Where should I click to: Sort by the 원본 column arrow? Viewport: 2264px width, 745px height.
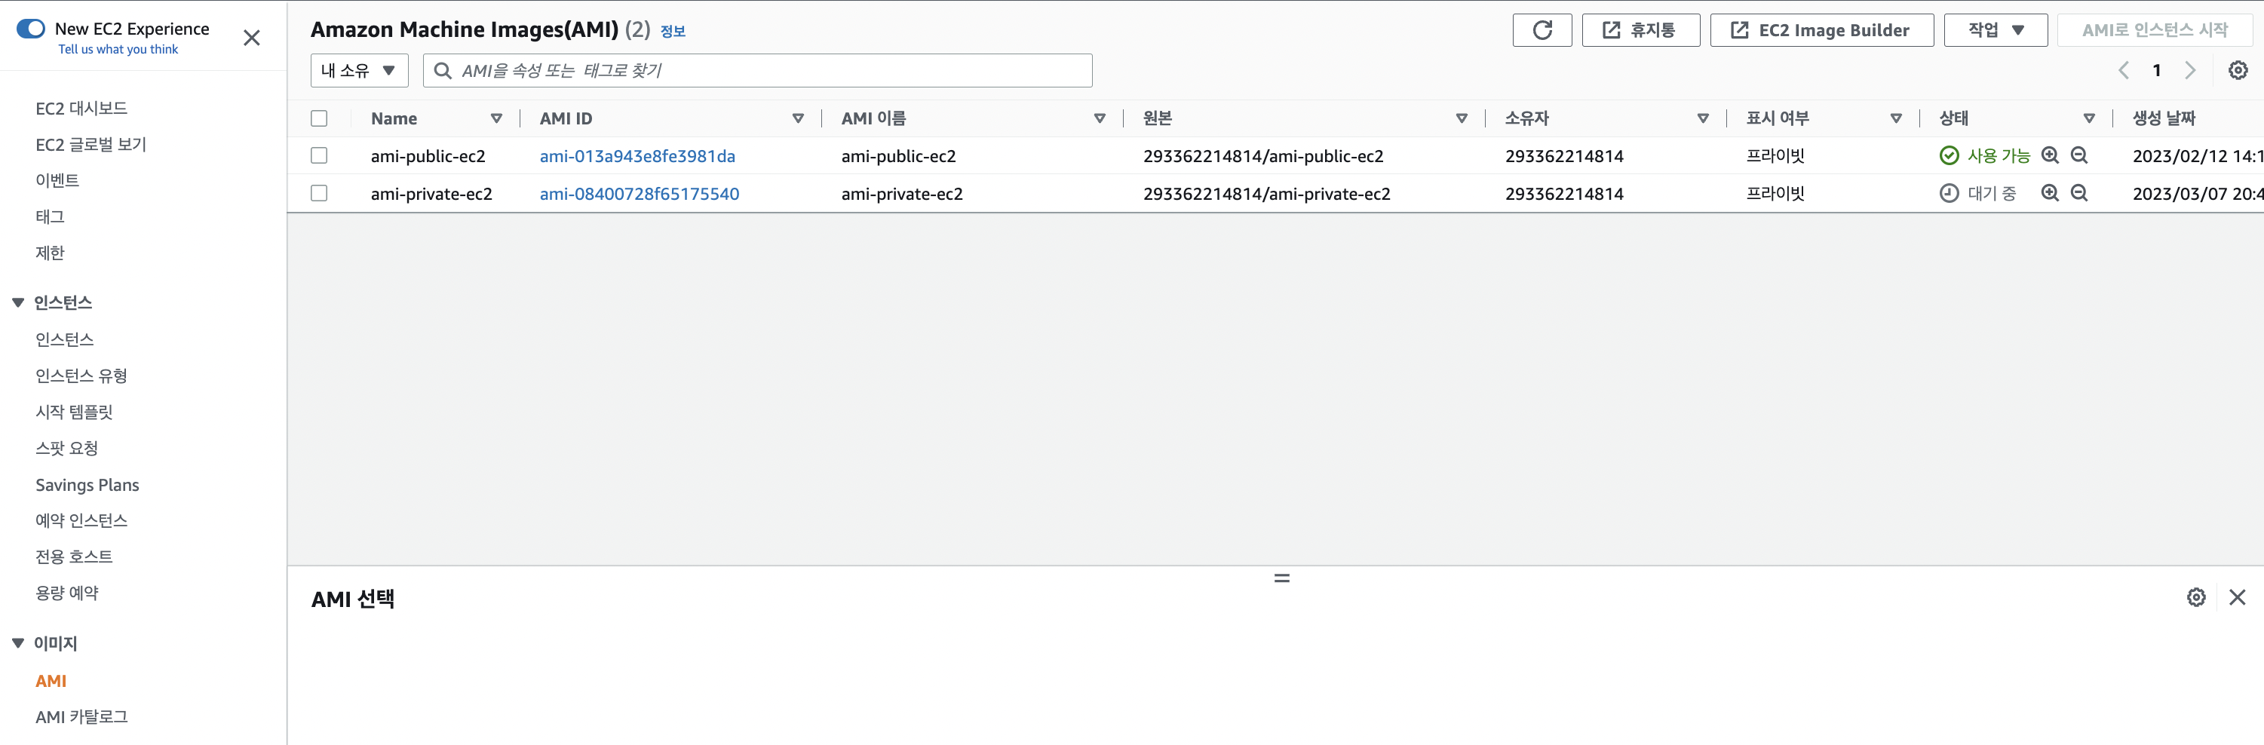1462,118
